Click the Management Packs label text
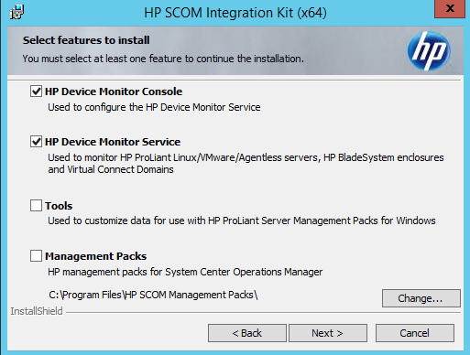The height and width of the screenshot is (355, 470). click(96, 256)
